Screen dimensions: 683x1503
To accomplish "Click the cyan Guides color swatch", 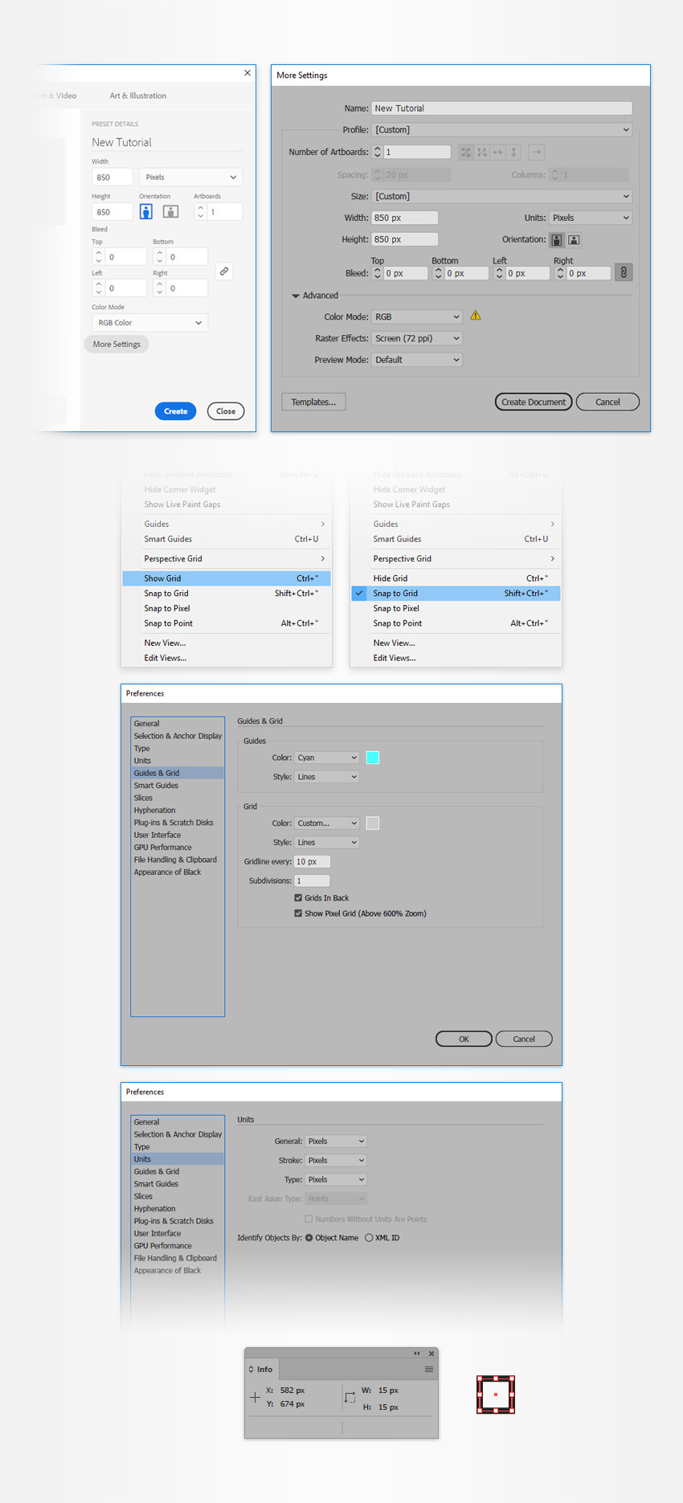I will (373, 758).
